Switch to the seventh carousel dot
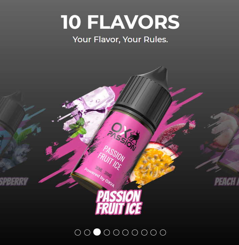This screenshot has height=245, width=239. click(x=135, y=232)
